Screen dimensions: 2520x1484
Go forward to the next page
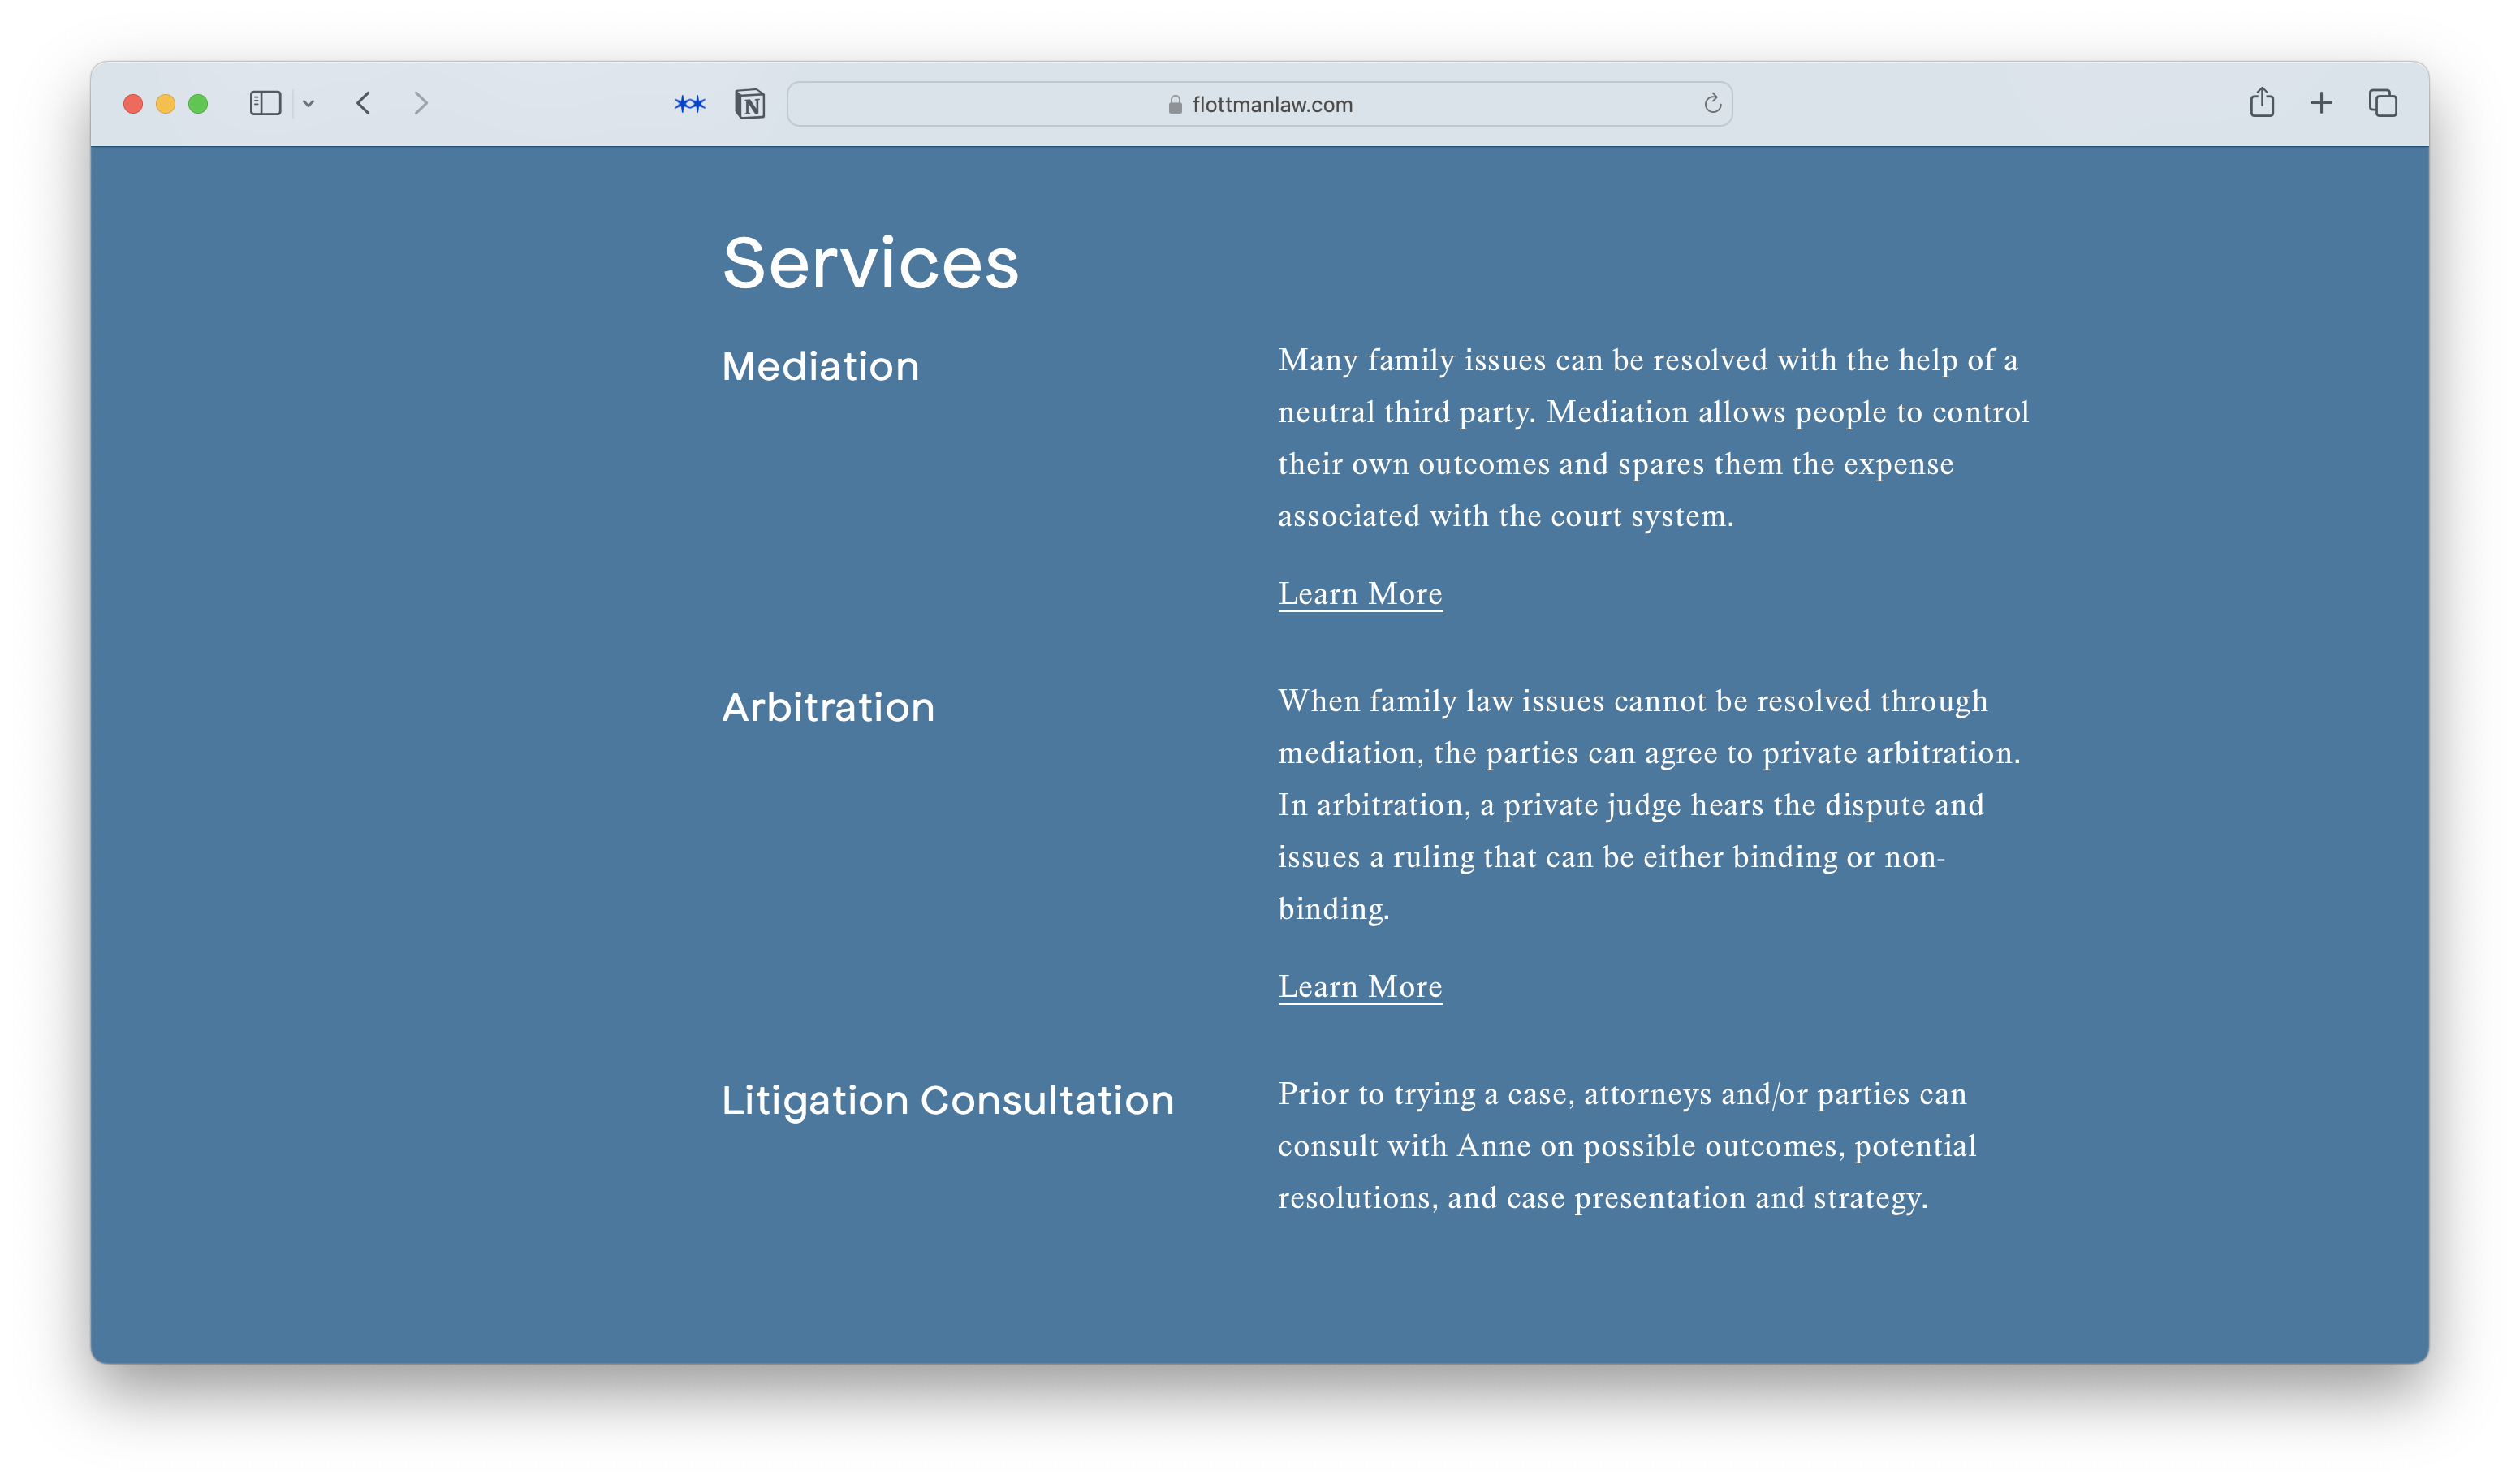pos(421,104)
